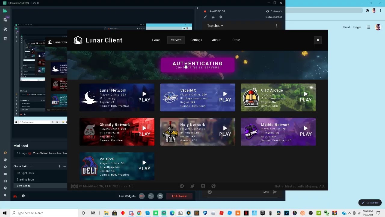385x217 pixels.
Task: Play on ViperMC server
Action: [x=225, y=97]
